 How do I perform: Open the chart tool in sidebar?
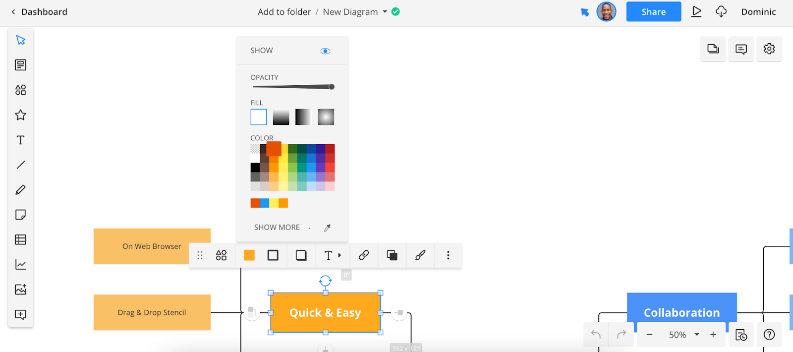20,265
